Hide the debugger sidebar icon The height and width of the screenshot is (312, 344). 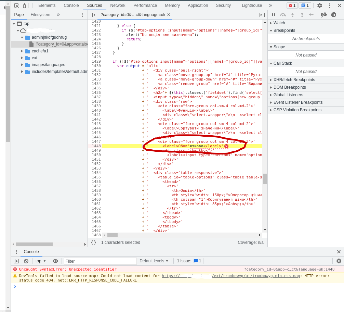click(262, 15)
